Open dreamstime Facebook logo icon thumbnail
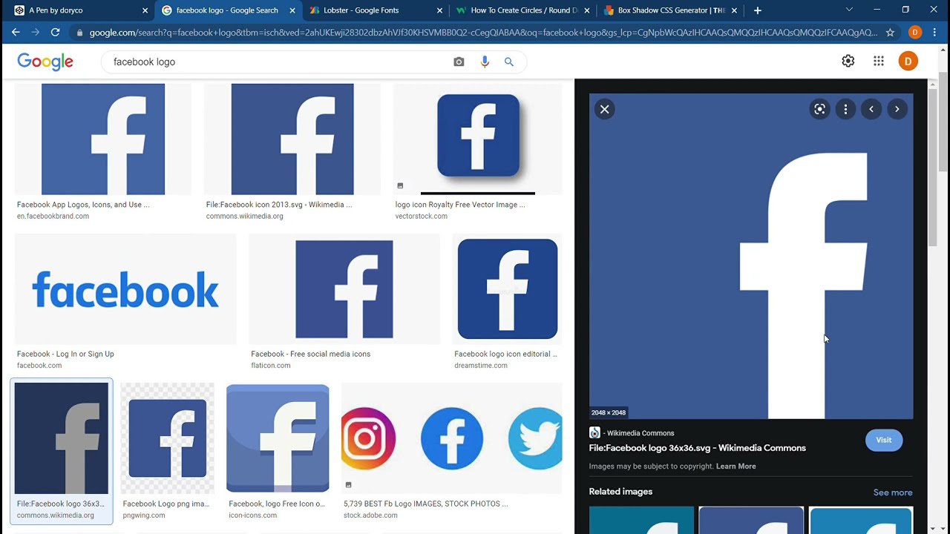This screenshot has height=534, width=950. [508, 289]
